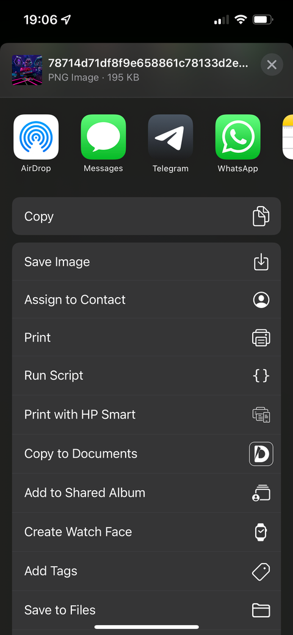Select Save to Files action

coord(146,610)
